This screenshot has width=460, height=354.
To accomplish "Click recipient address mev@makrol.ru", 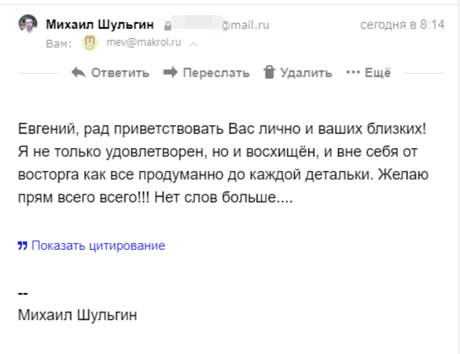I will [140, 43].
